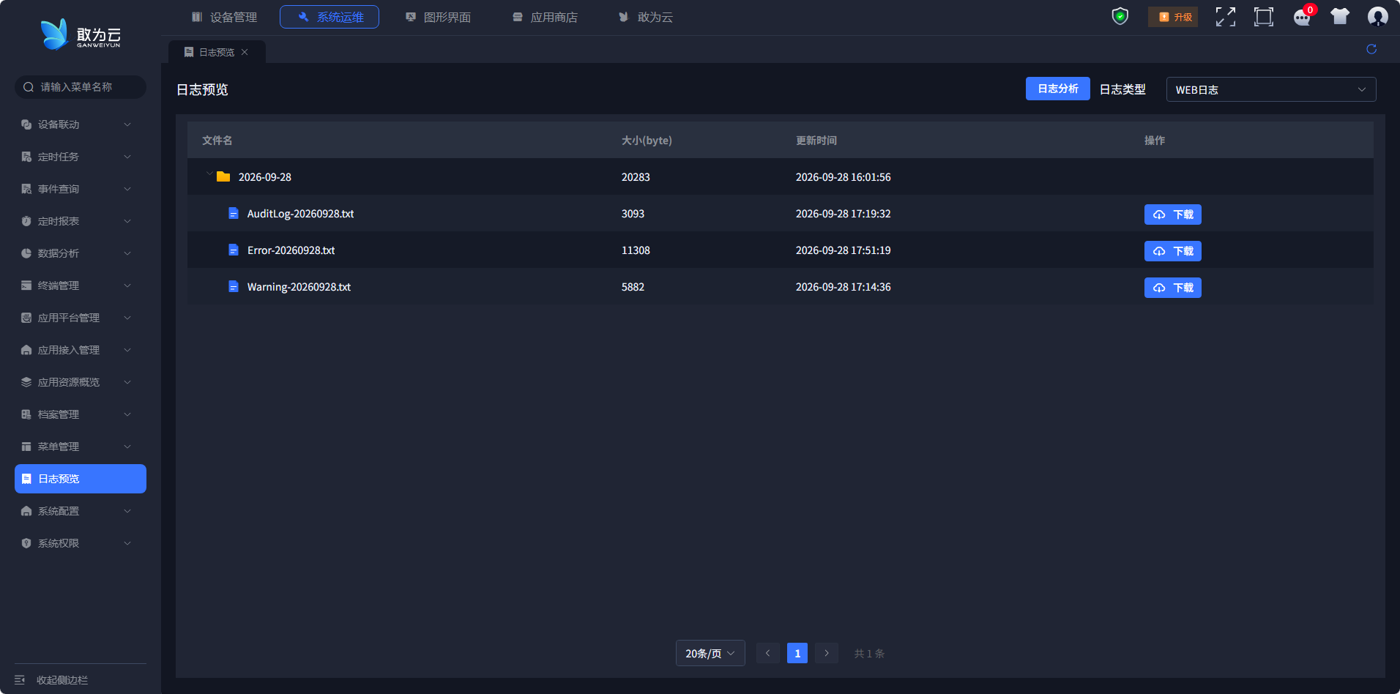The height and width of the screenshot is (694, 1400).
Task: Expand 事件查询 sidebar menu
Action: [x=81, y=189]
